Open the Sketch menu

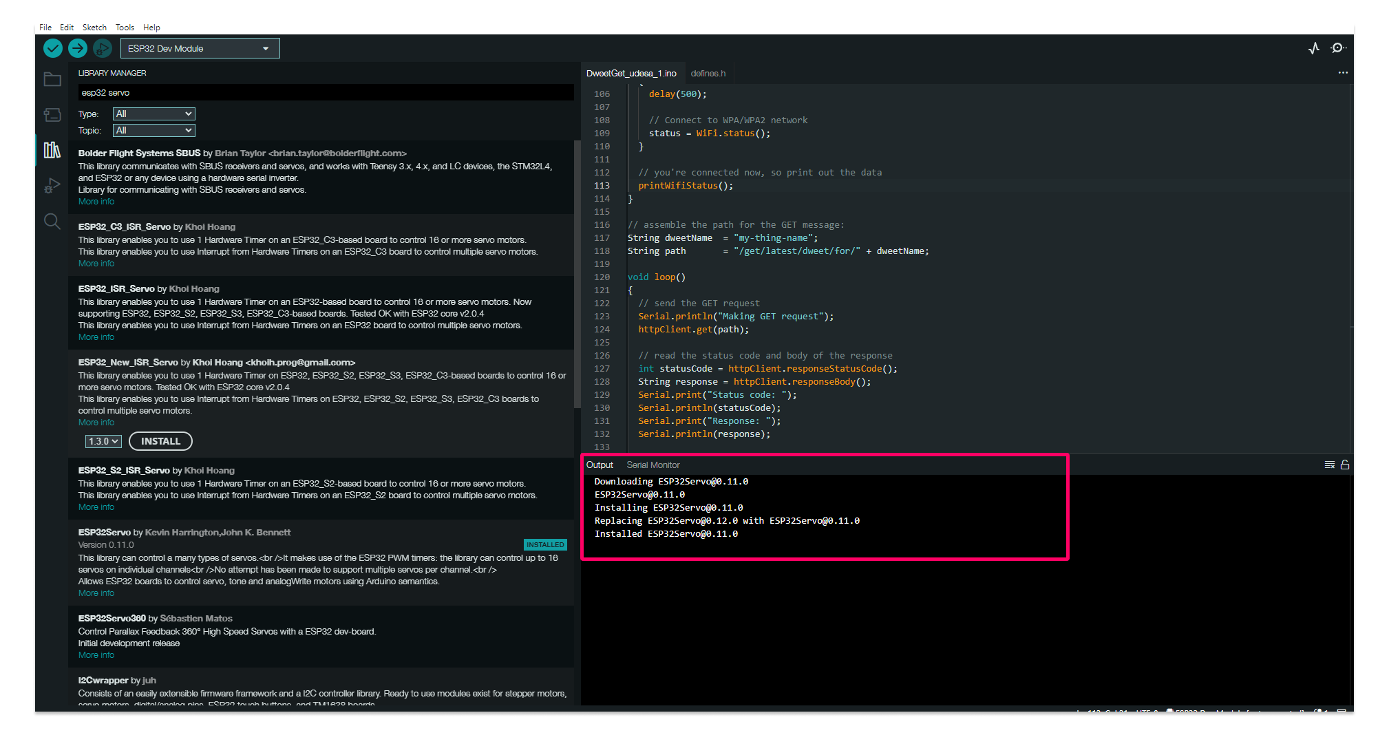(x=94, y=28)
